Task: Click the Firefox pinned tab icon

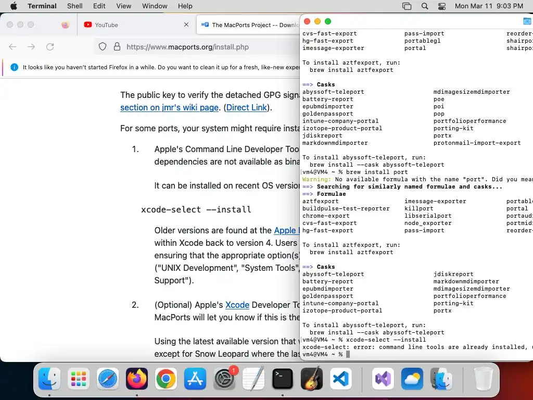Action: pyautogui.click(x=65, y=25)
